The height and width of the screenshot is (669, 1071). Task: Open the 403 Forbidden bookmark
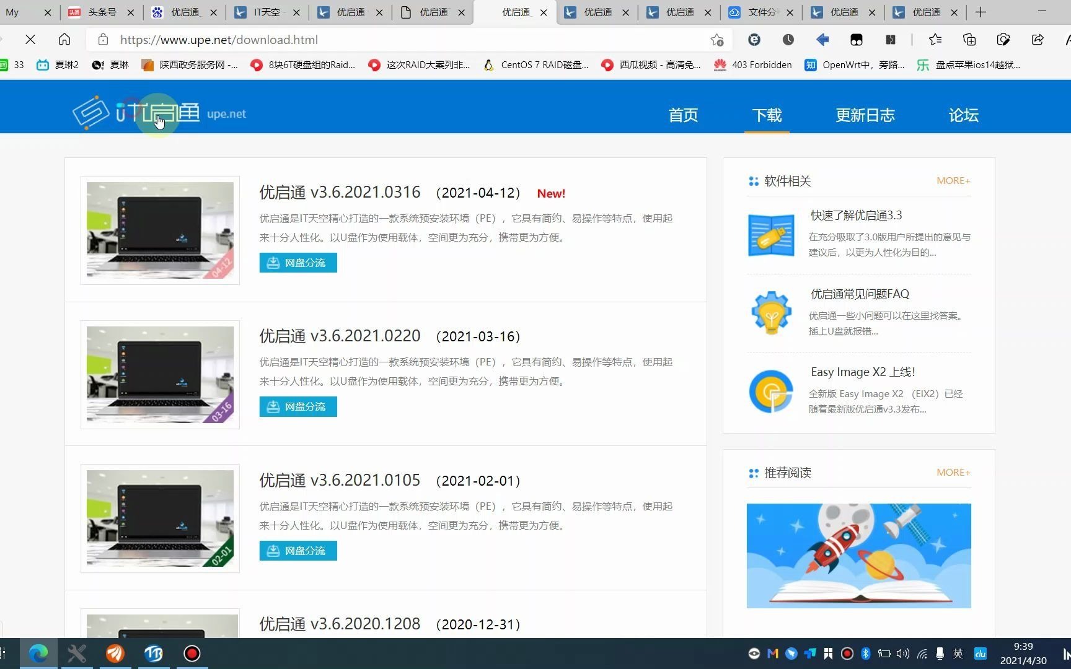pos(752,65)
